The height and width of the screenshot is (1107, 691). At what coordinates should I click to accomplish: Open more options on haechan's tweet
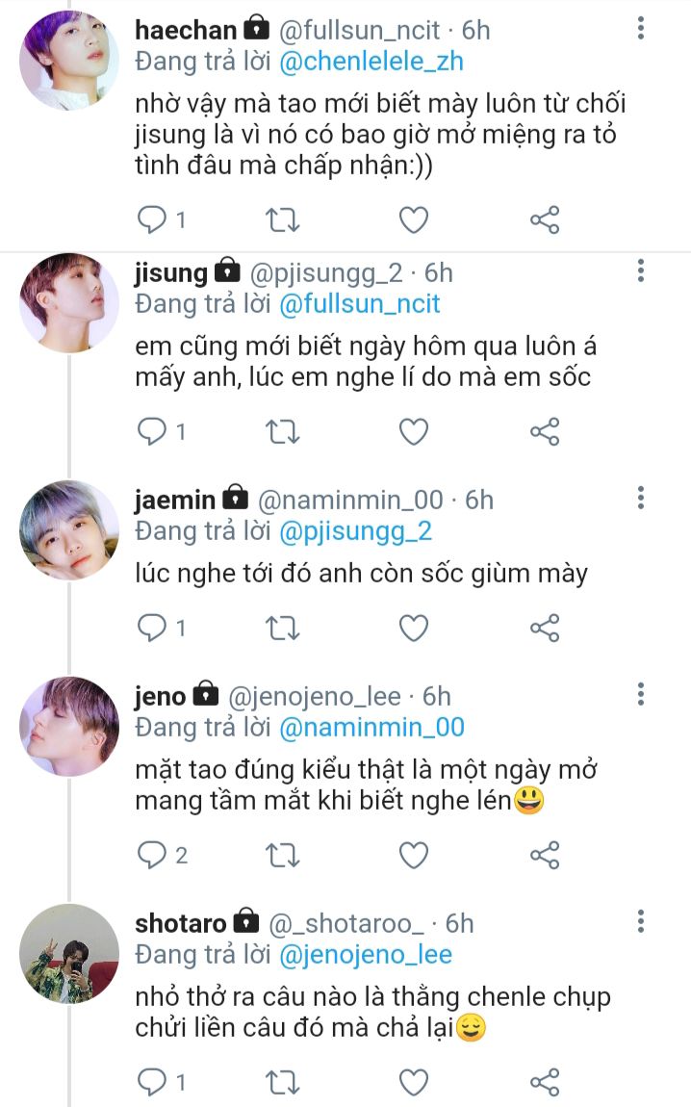point(641,28)
